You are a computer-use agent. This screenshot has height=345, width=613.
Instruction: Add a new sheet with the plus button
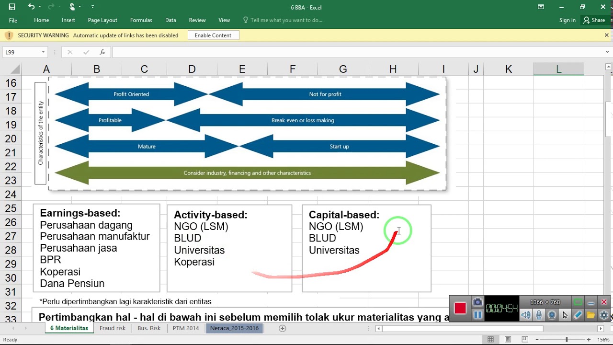click(283, 328)
